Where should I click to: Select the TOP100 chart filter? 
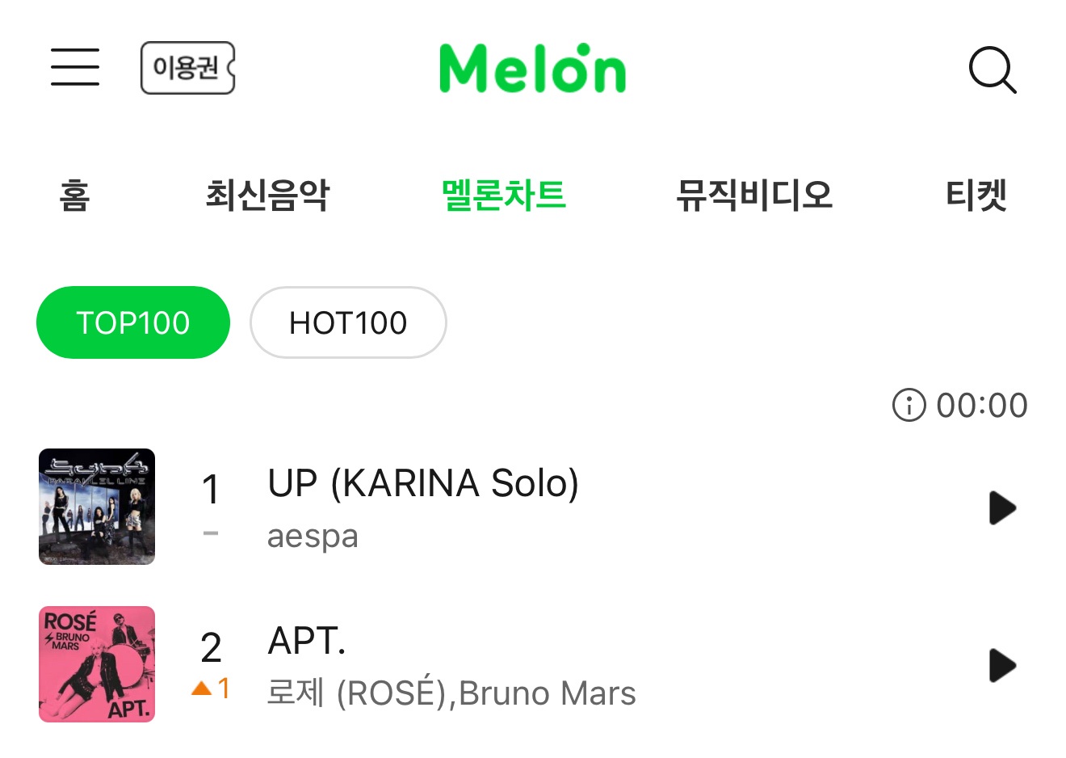click(133, 322)
